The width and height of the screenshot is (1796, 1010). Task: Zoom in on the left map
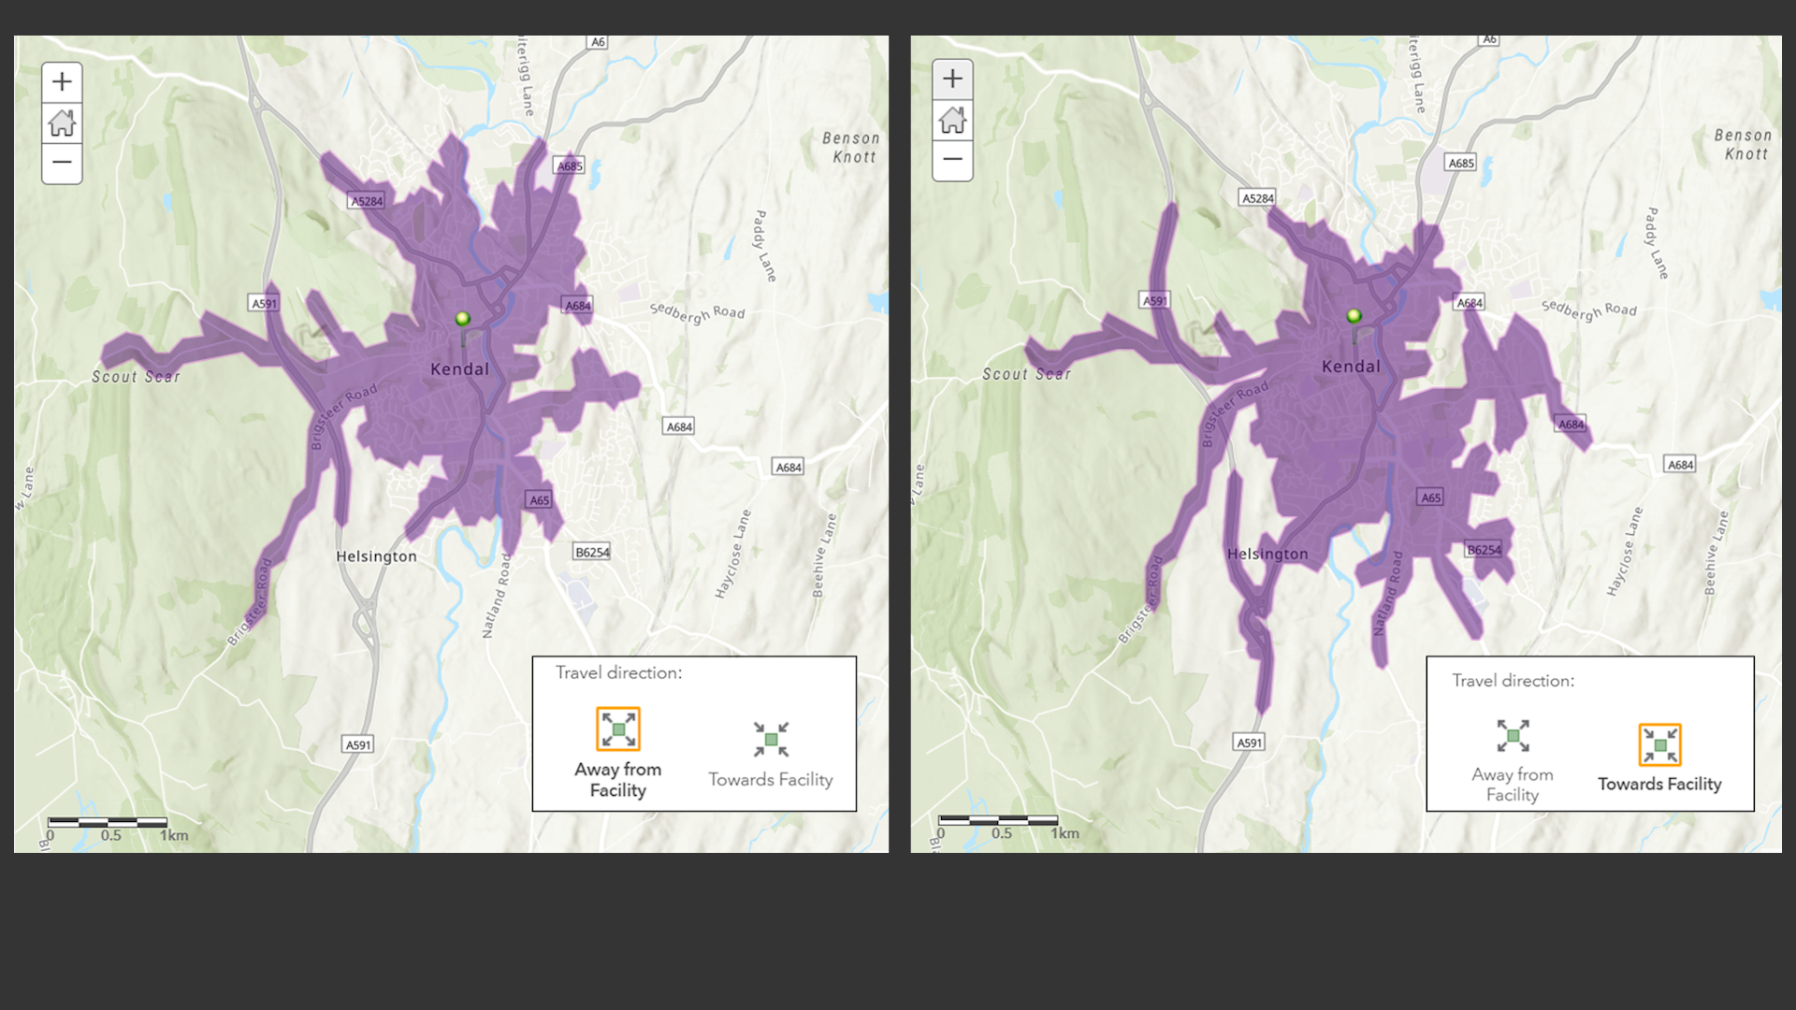click(62, 82)
